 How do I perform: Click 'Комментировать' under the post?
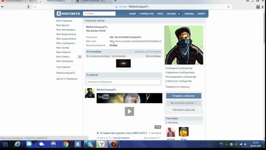(x=121, y=138)
